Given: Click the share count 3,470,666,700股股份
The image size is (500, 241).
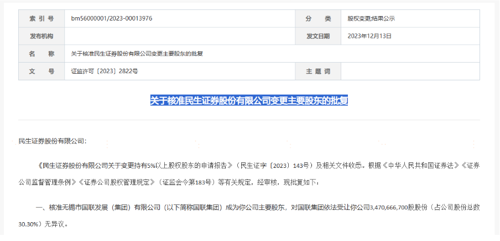Looking at the screenshot, I should coord(398,208).
